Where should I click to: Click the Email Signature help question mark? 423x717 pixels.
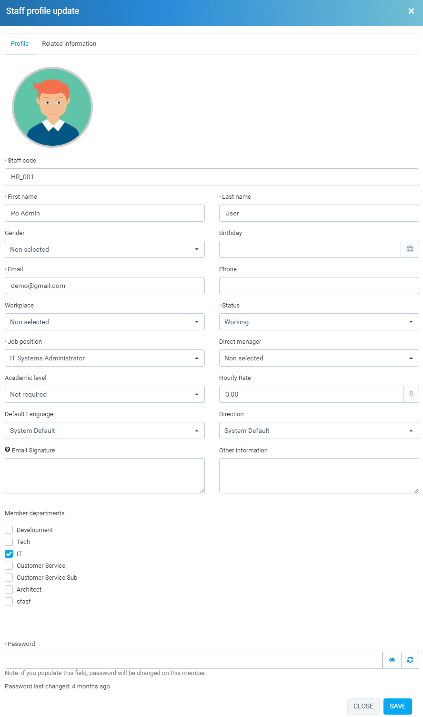click(7, 450)
